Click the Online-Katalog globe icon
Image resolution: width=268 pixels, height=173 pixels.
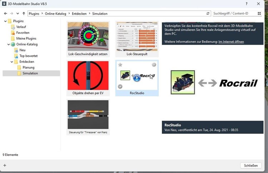[13, 44]
